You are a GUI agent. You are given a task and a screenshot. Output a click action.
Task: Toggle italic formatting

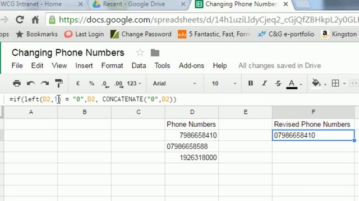tap(264, 83)
